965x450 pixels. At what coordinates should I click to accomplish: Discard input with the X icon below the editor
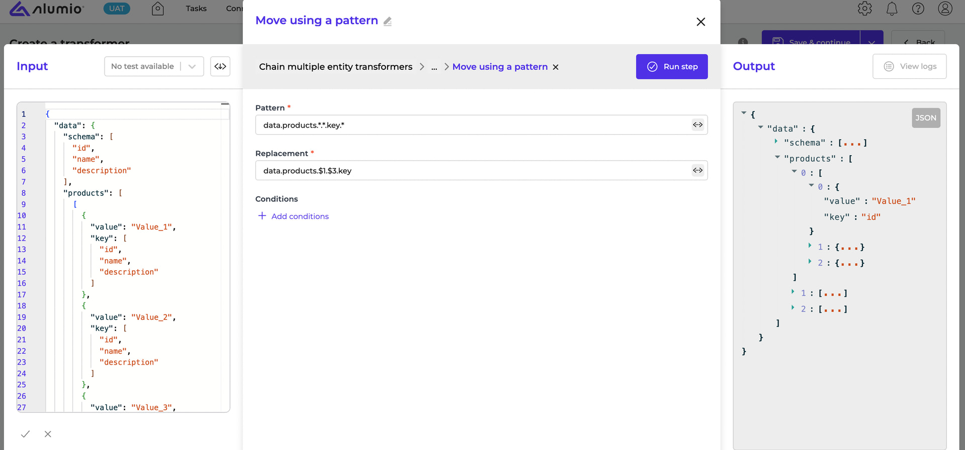48,434
